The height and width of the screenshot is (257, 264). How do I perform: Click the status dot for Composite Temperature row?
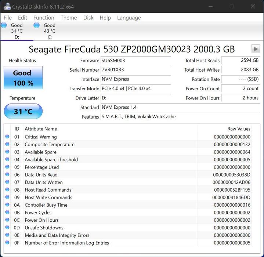pyautogui.click(x=7, y=144)
